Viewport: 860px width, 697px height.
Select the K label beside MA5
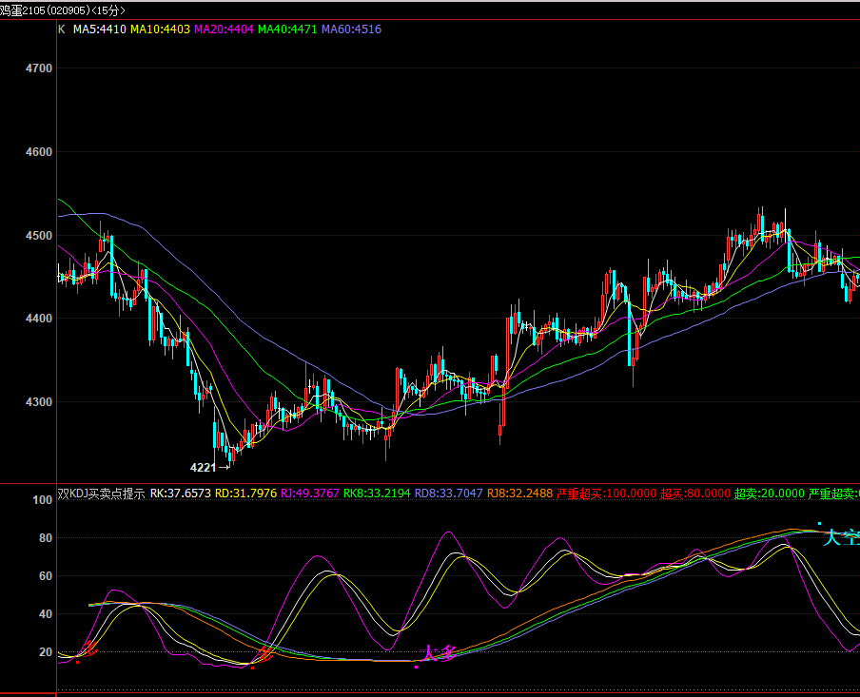(62, 29)
